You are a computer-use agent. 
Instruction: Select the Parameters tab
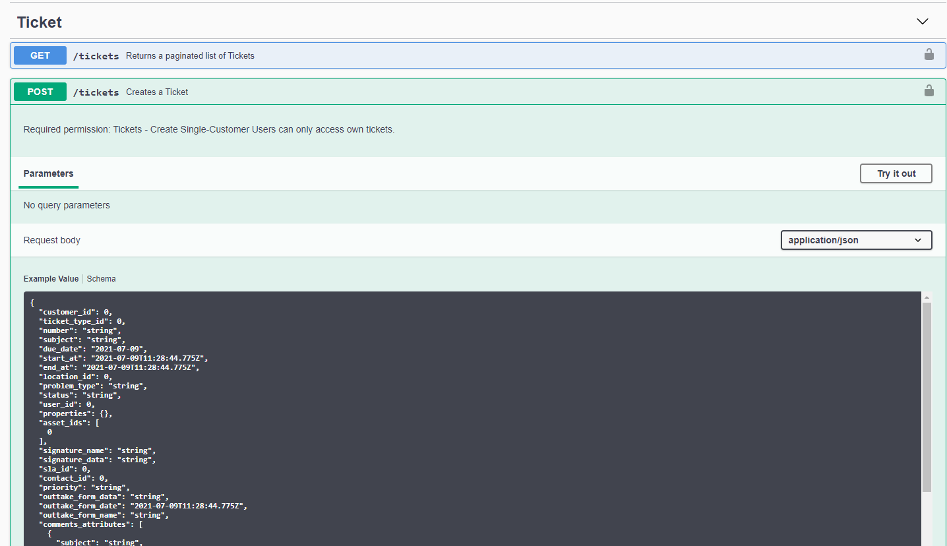tap(48, 173)
